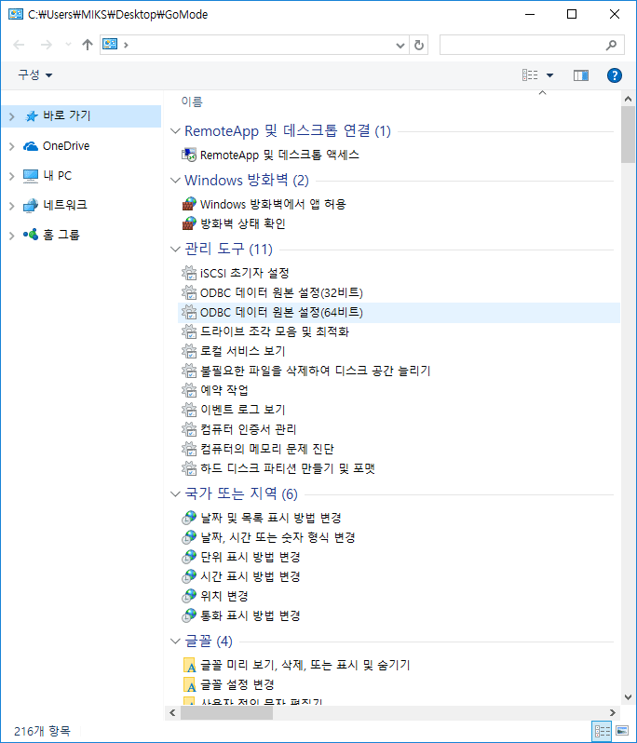The width and height of the screenshot is (637, 743).
Task: Expand the 내 PC tree node
Action: point(12,176)
